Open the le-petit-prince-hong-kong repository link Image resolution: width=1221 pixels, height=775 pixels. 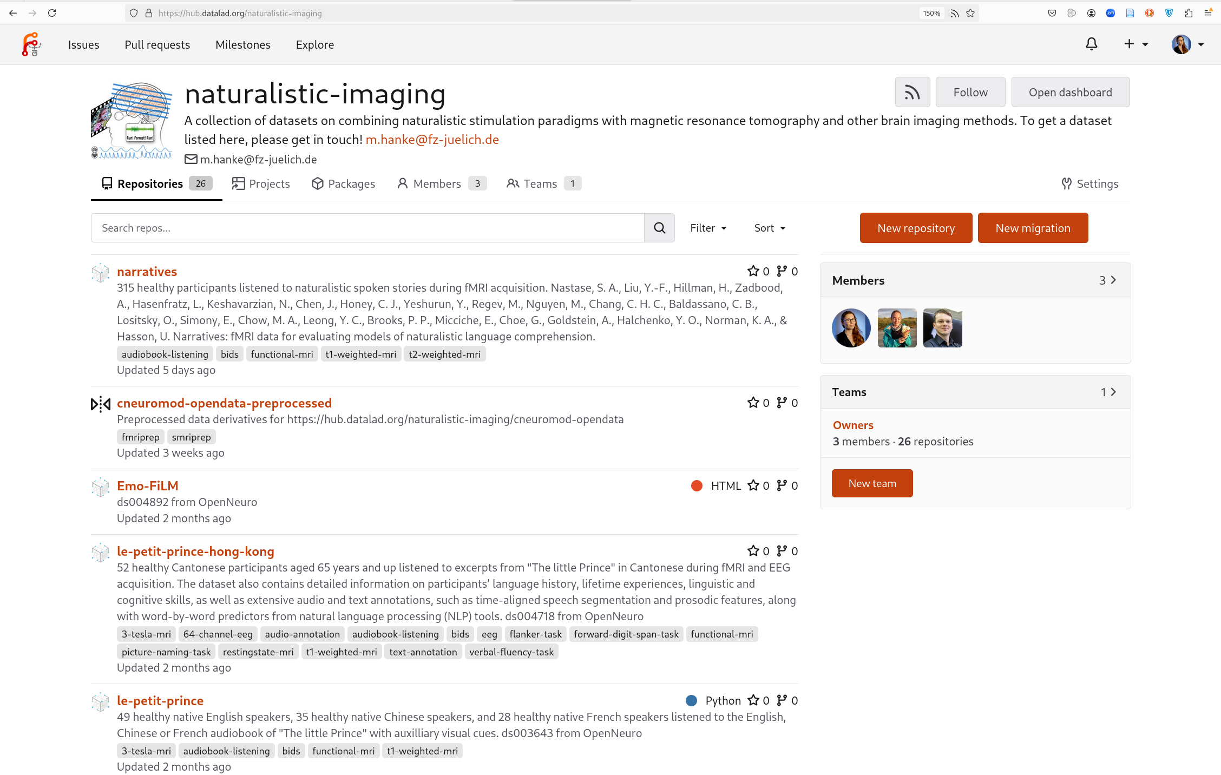point(195,551)
